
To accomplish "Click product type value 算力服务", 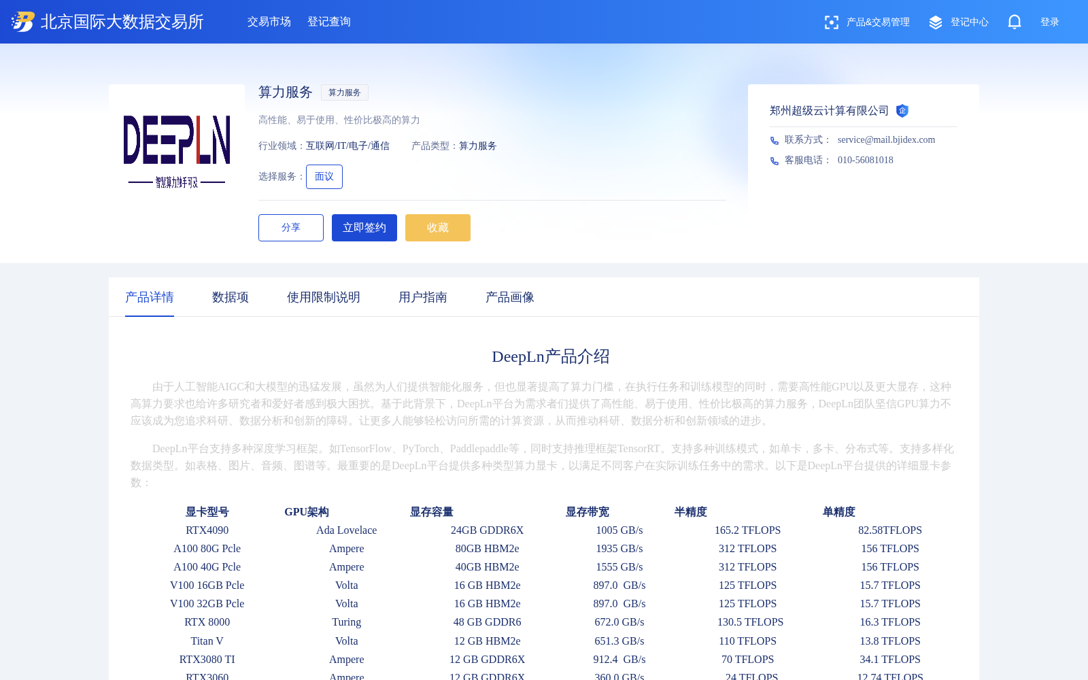I will click(x=478, y=146).
